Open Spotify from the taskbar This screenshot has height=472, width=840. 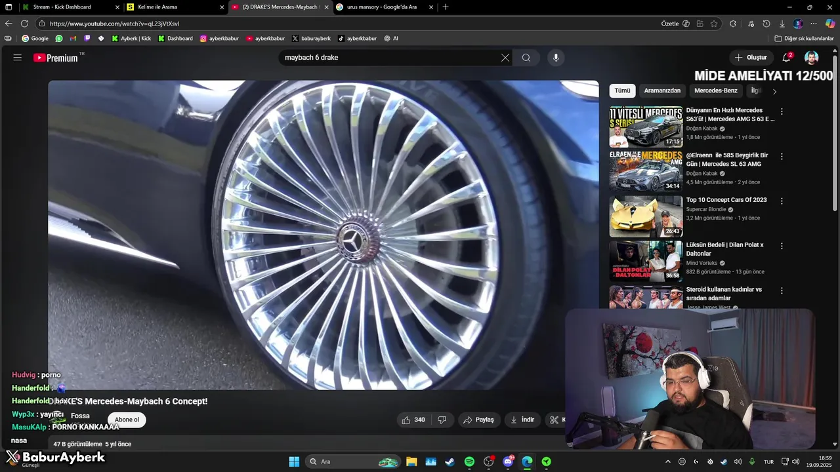[x=469, y=462]
